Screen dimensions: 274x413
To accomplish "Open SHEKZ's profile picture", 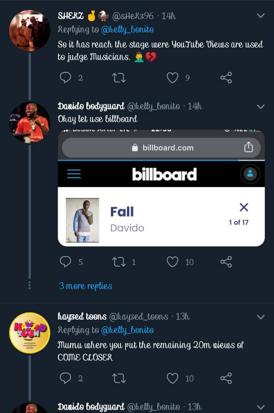I will point(29,31).
